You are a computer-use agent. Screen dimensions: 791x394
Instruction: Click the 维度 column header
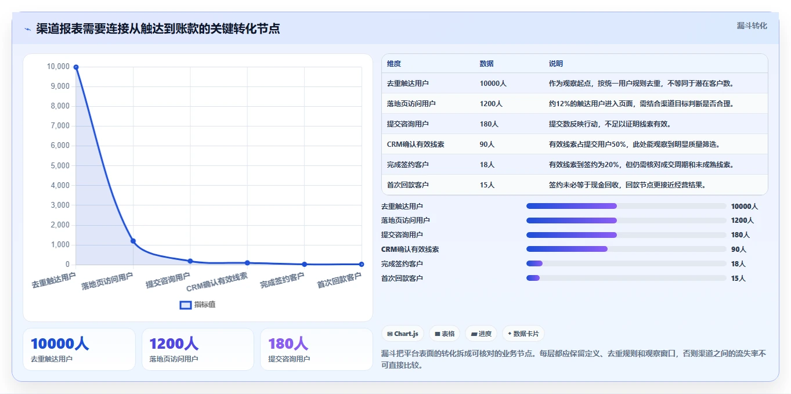(x=394, y=64)
